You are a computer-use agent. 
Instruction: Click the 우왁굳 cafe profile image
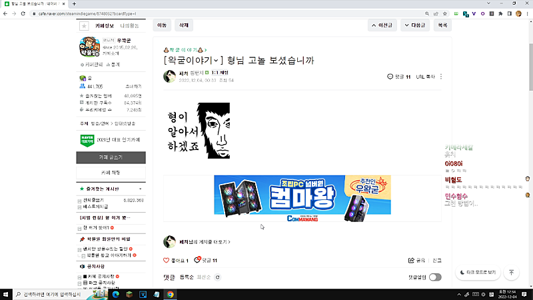coord(89,47)
